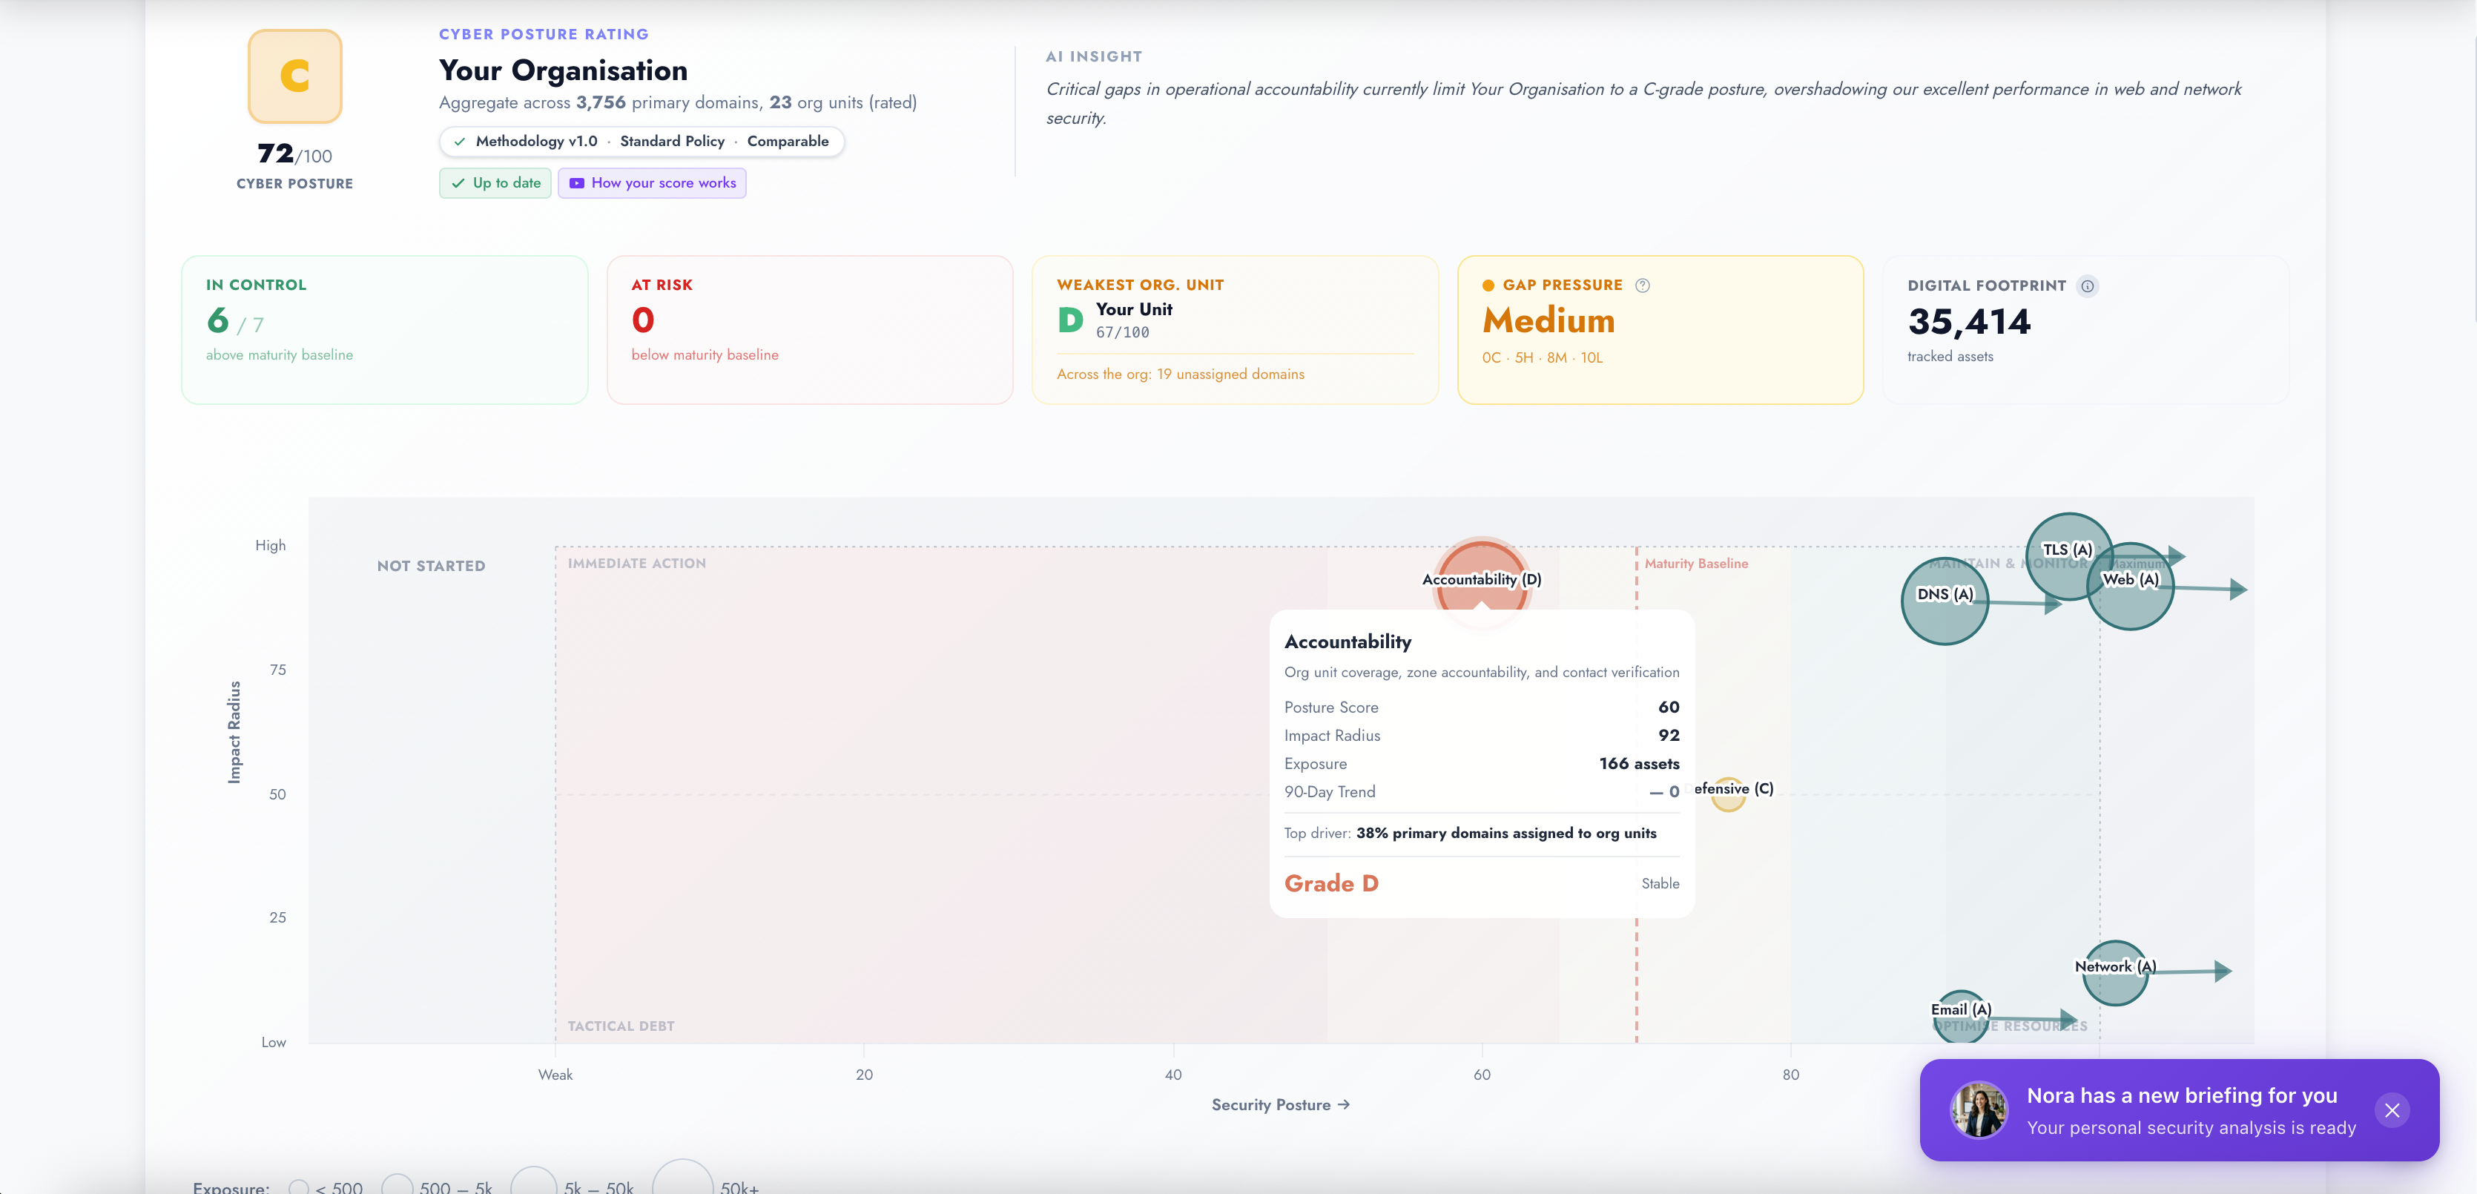Select the Defensive (C) bubble
Screen dimensions: 2477x1194
[1728, 794]
